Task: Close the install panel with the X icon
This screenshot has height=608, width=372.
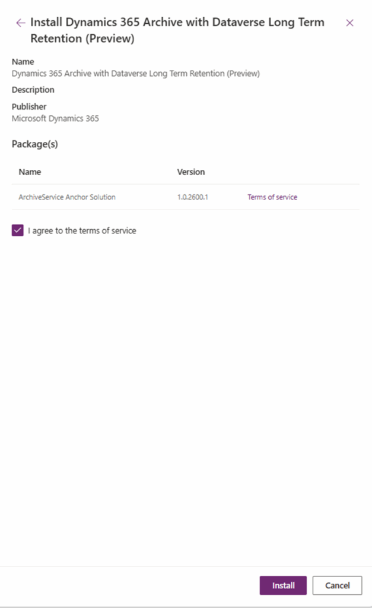Action: (x=349, y=23)
